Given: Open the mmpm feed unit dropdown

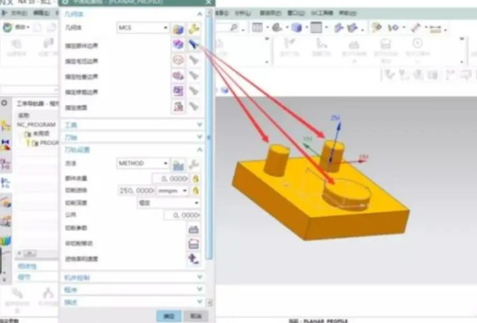Looking at the screenshot, I should [x=172, y=191].
